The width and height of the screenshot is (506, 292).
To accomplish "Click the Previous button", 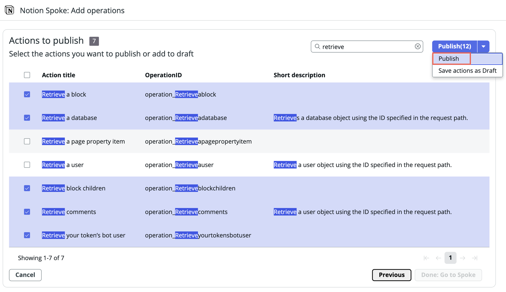I will (x=392, y=275).
